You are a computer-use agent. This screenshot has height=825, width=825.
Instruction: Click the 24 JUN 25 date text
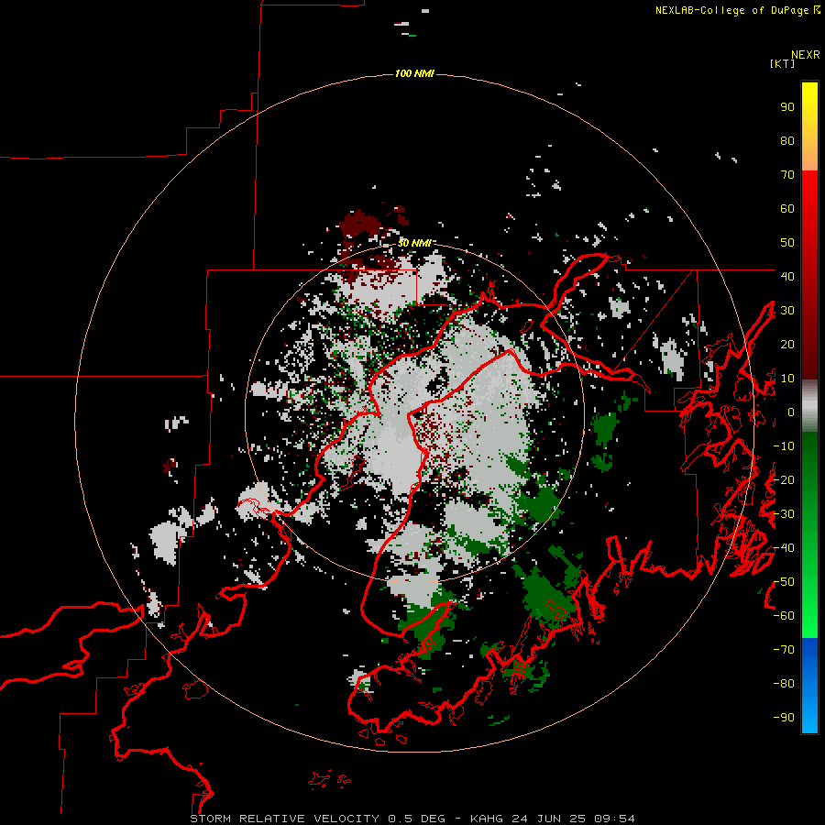coord(549,819)
